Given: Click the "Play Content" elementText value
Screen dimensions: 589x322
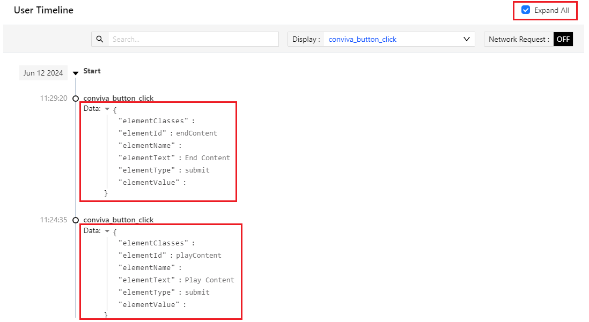Looking at the screenshot, I should [210, 280].
